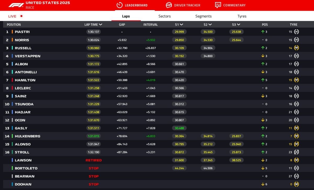
Task: Expand the S3 sector dropdown chevron
Action: (x=239, y=24)
